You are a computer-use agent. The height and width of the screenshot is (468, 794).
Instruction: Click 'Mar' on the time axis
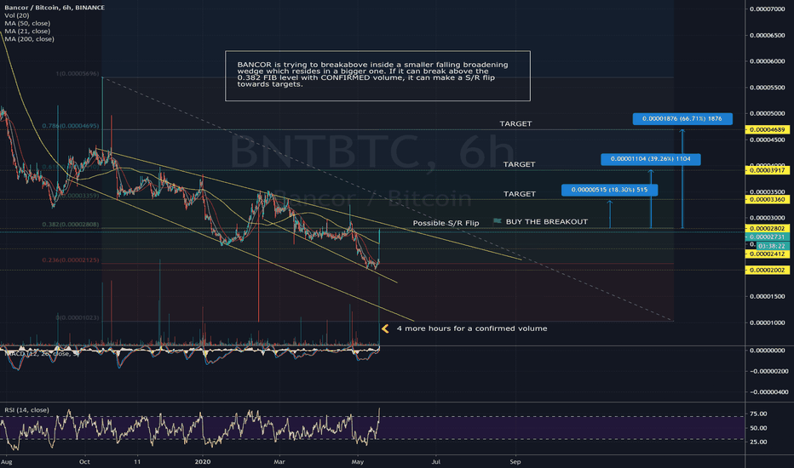tap(279, 461)
